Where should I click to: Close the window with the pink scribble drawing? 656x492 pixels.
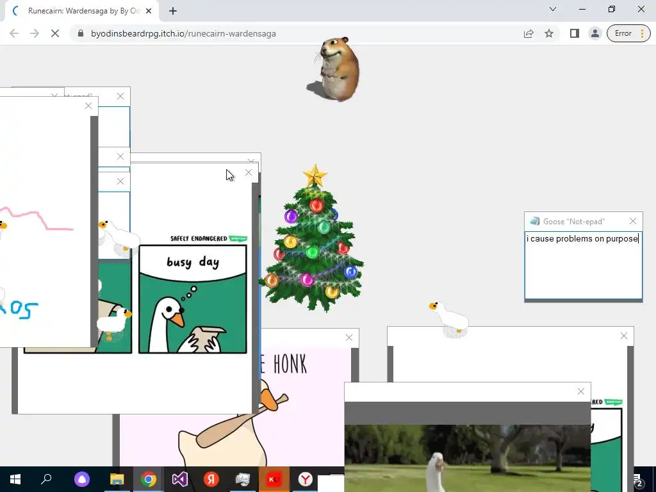[x=88, y=106]
